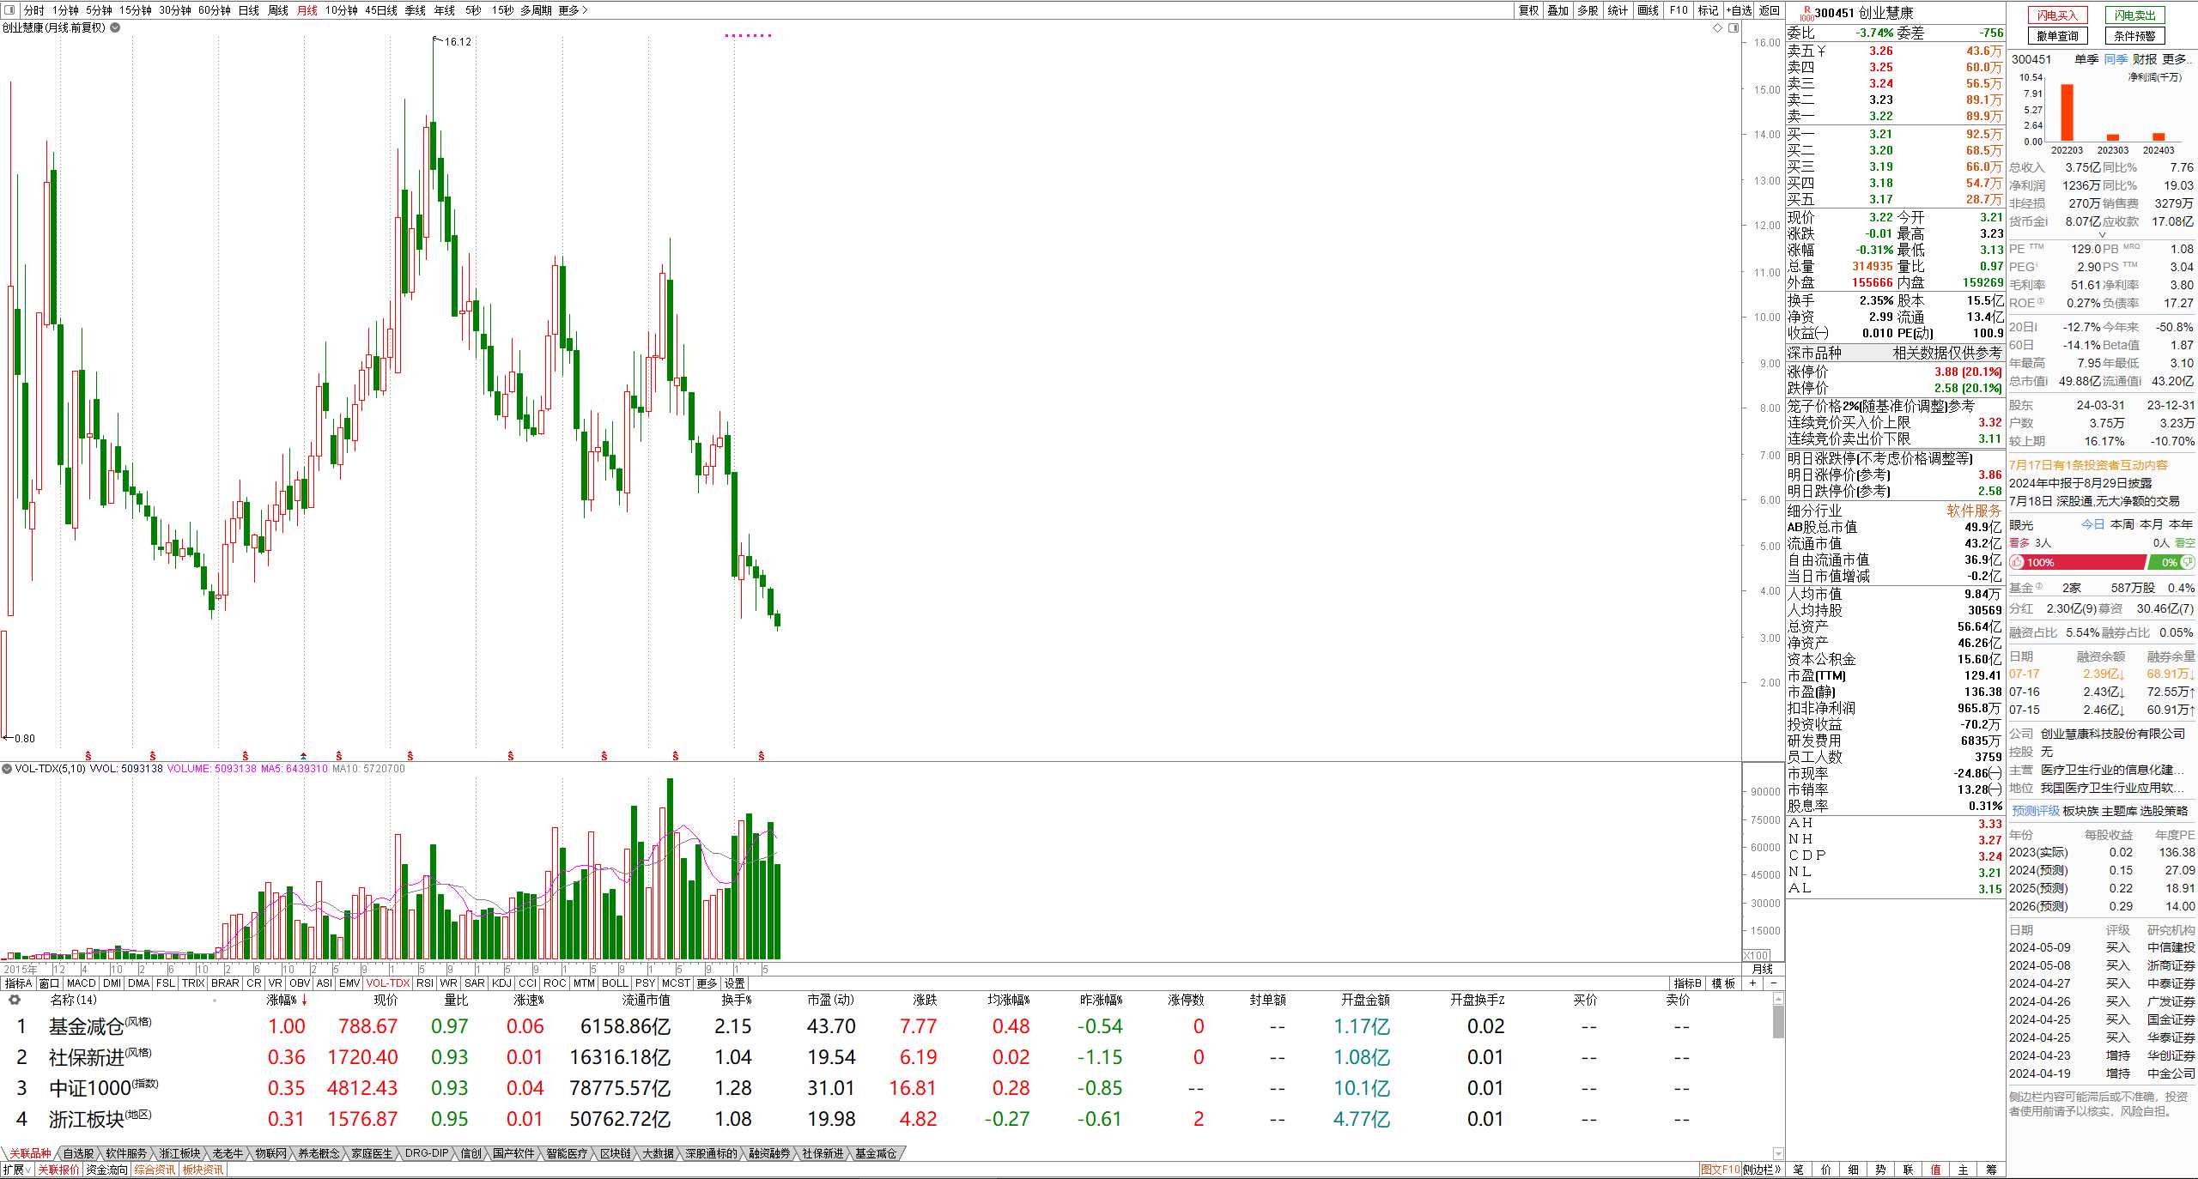This screenshot has width=2198, height=1179.
Task: Open the 指标A selector
Action: click(19, 983)
